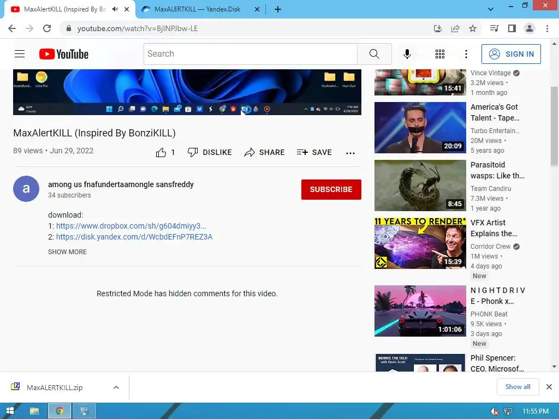Expand MaxALERTKILL.zip download options chevron
Image resolution: width=559 pixels, height=419 pixels.
click(116, 388)
